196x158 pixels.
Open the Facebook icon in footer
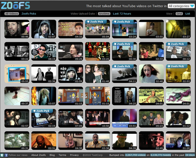6,155
